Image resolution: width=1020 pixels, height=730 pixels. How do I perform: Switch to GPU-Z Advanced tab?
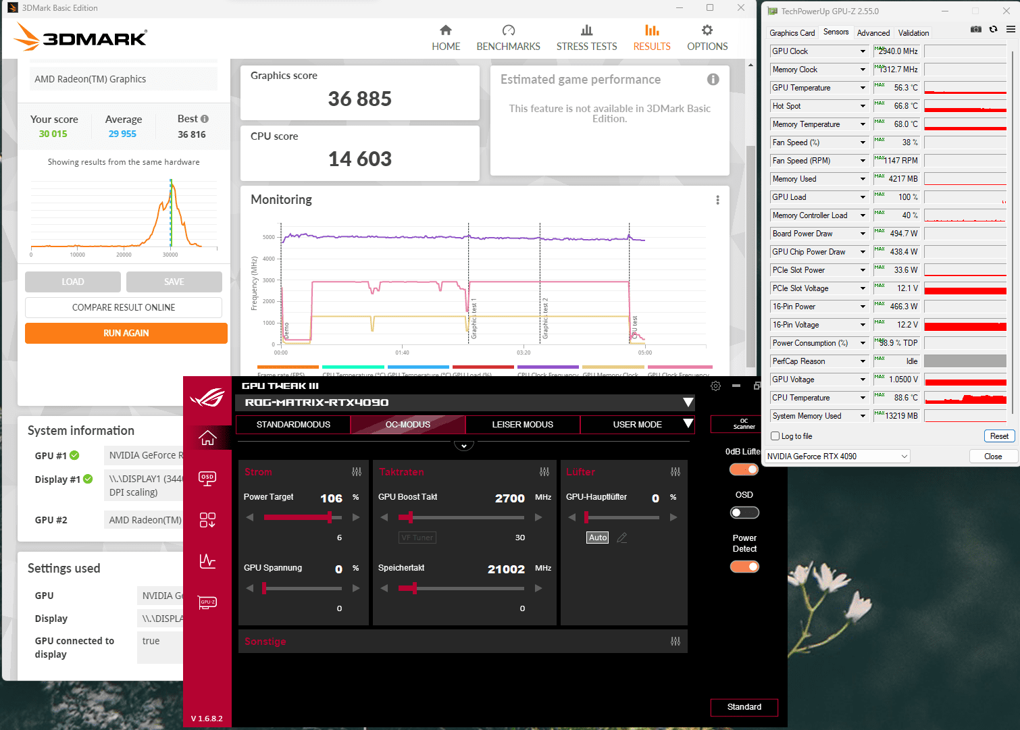pyautogui.click(x=873, y=32)
